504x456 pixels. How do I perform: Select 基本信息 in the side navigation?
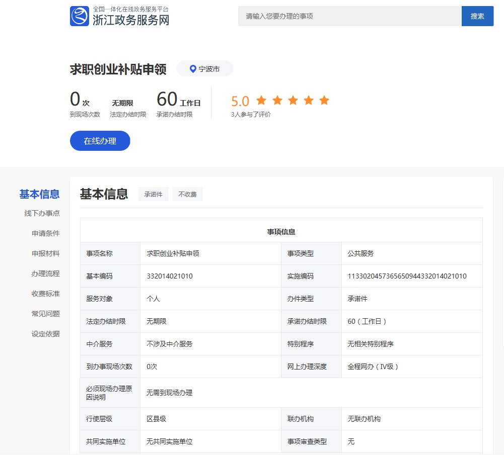(x=39, y=194)
